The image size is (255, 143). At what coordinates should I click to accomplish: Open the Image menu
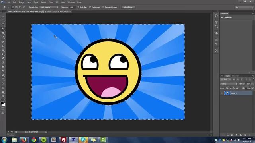22,2
